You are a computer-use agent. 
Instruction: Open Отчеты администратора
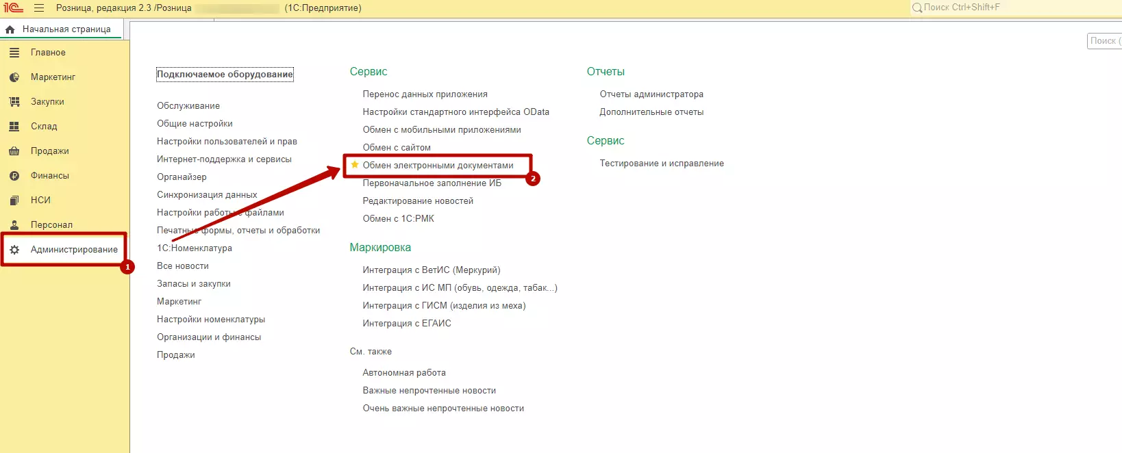coord(651,94)
